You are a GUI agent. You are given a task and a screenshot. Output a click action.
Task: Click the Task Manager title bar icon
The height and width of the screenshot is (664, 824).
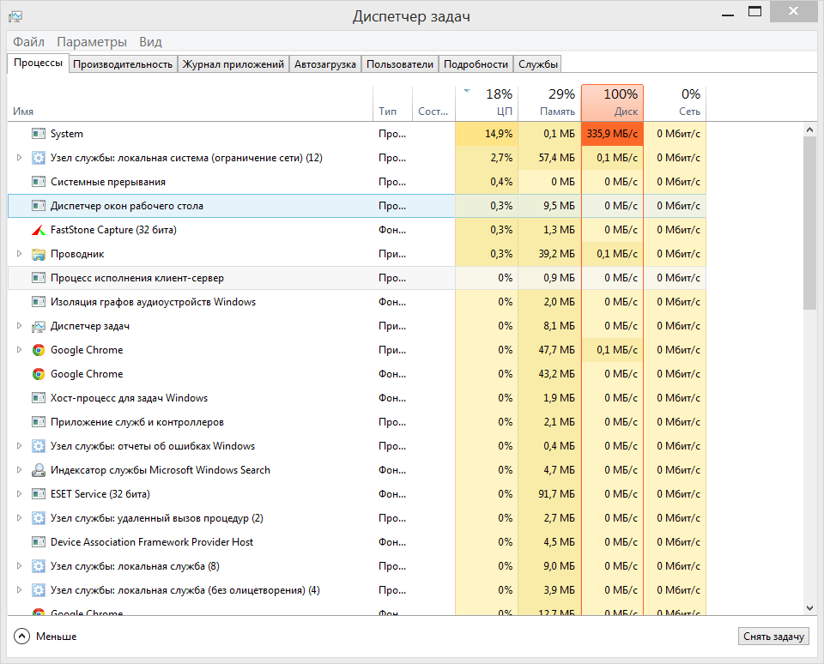[16, 16]
